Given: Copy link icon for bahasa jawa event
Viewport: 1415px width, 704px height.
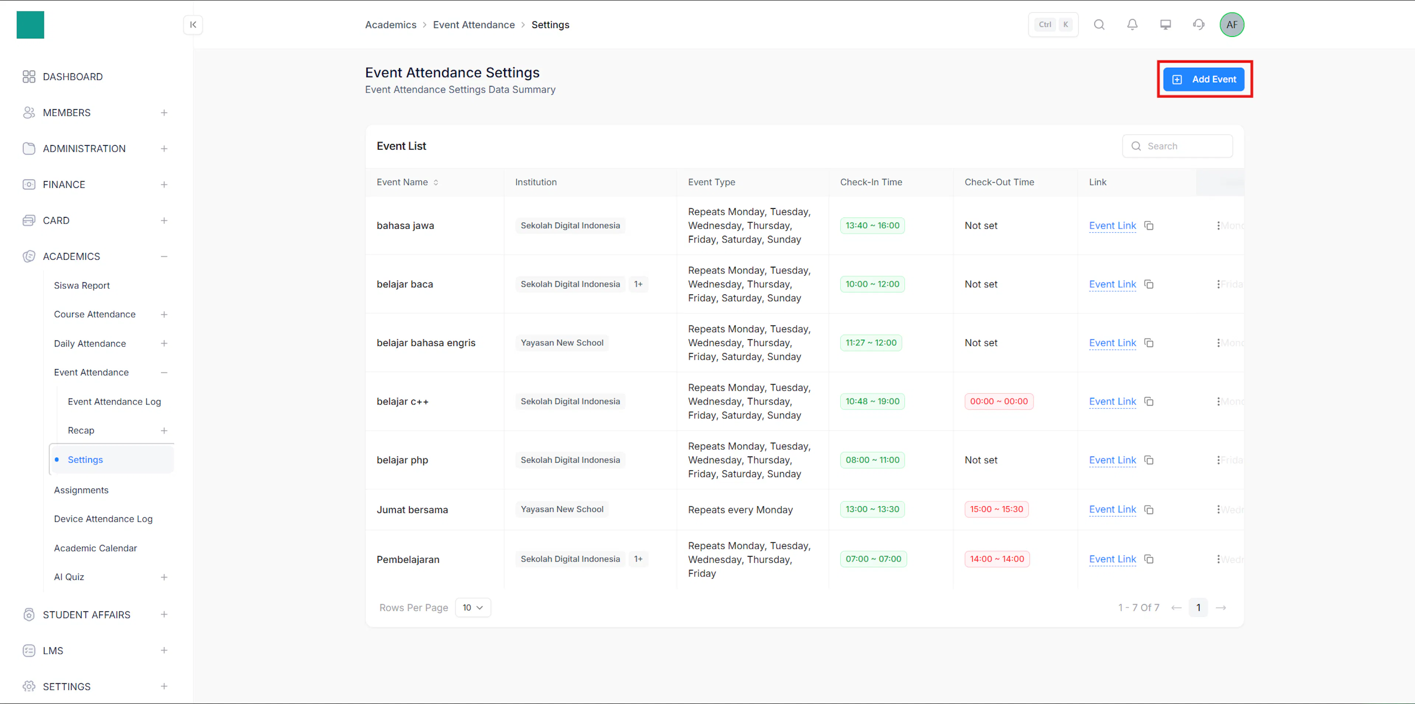Looking at the screenshot, I should tap(1149, 226).
